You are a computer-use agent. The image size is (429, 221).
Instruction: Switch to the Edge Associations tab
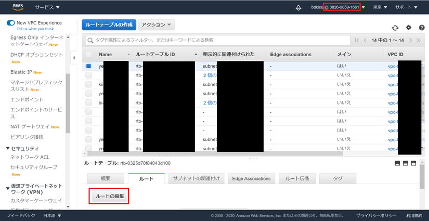click(252, 178)
